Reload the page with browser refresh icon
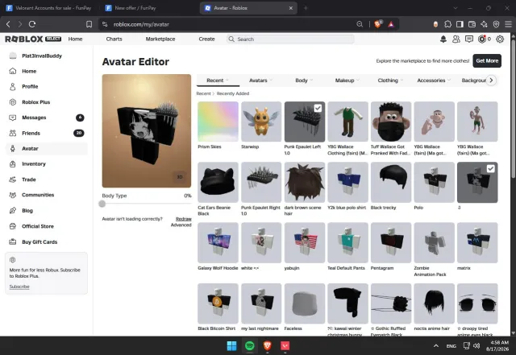The image size is (516, 355). [32, 24]
